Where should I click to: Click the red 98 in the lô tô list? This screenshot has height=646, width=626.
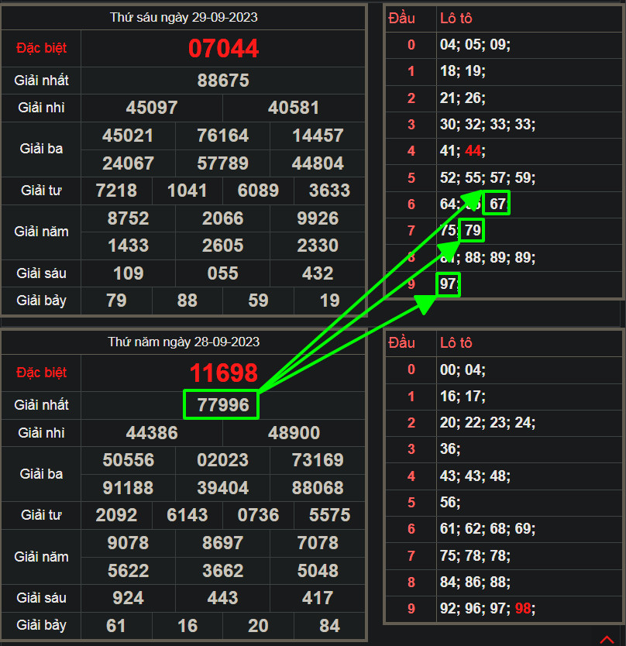point(523,609)
